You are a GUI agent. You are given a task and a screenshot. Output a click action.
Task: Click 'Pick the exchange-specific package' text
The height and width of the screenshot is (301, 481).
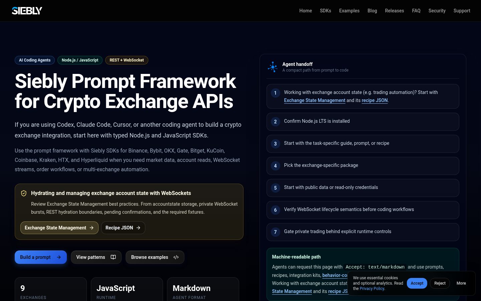click(321, 165)
